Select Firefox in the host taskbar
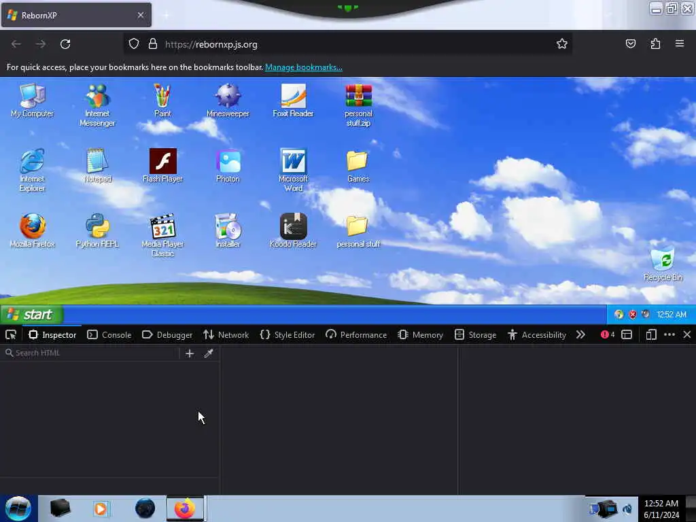The height and width of the screenshot is (522, 696). 185,508
